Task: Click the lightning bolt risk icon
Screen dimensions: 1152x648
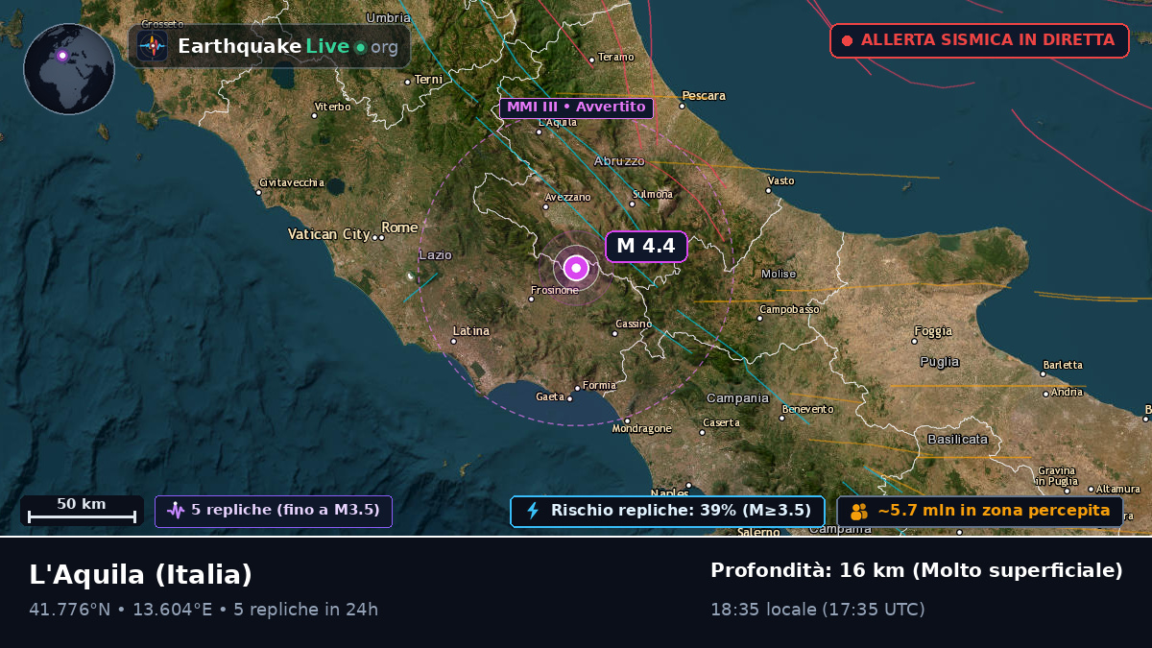Action: (x=533, y=511)
